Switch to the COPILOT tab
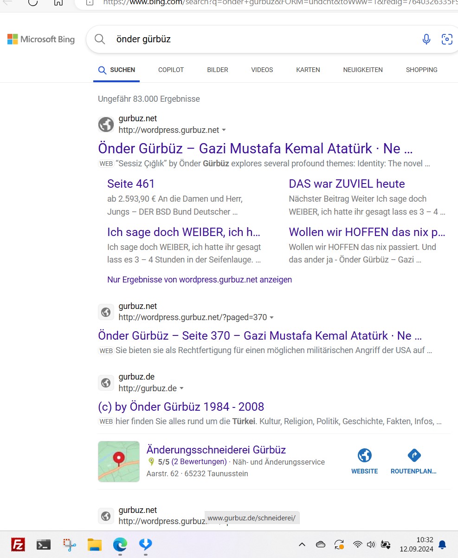The image size is (458, 558). (x=171, y=70)
